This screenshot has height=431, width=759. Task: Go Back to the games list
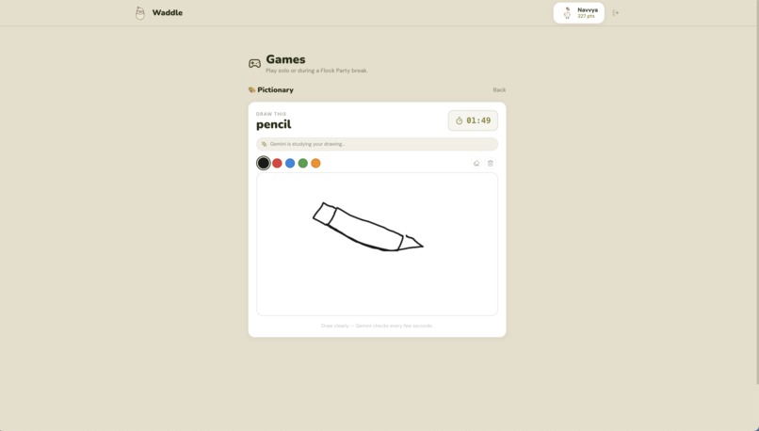click(x=499, y=90)
